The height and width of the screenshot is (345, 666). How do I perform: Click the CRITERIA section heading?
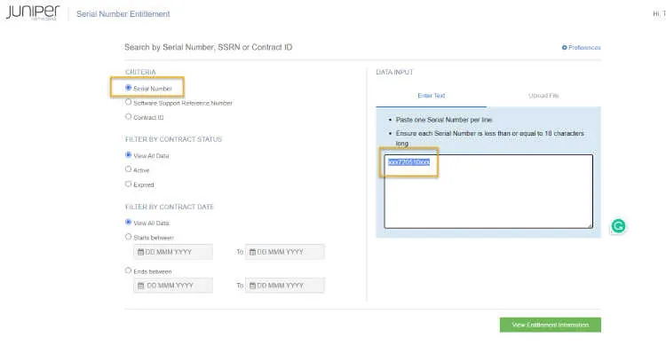coord(140,72)
